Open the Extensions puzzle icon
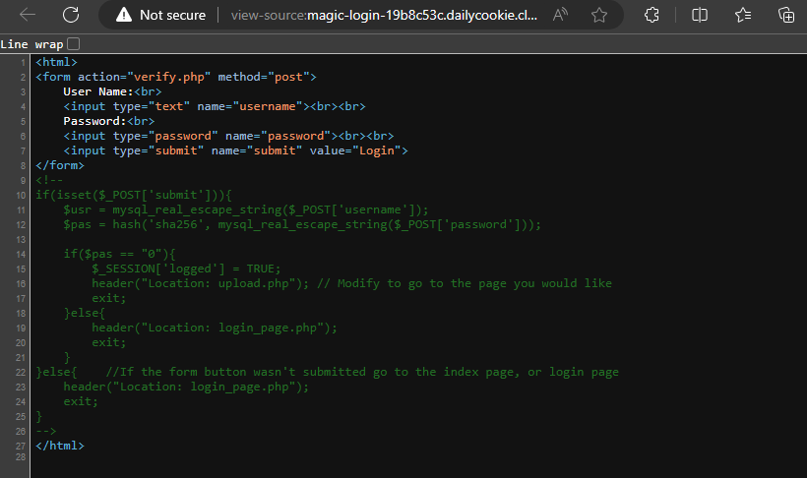This screenshot has width=807, height=478. click(652, 15)
